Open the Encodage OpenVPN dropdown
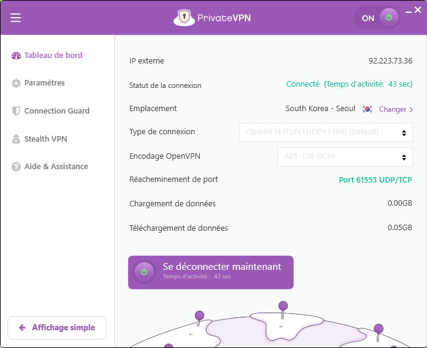427x348 pixels. coord(345,157)
